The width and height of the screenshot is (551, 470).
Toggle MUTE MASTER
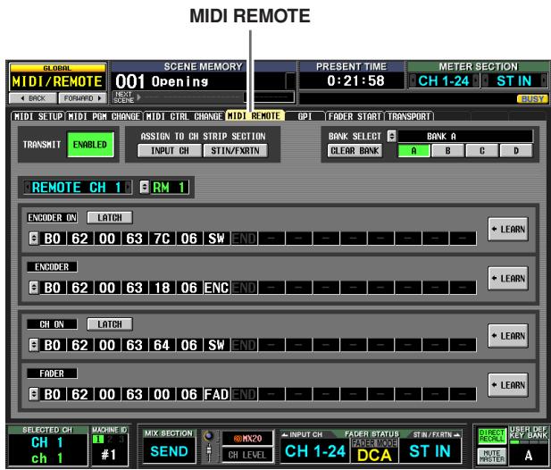[x=491, y=456]
